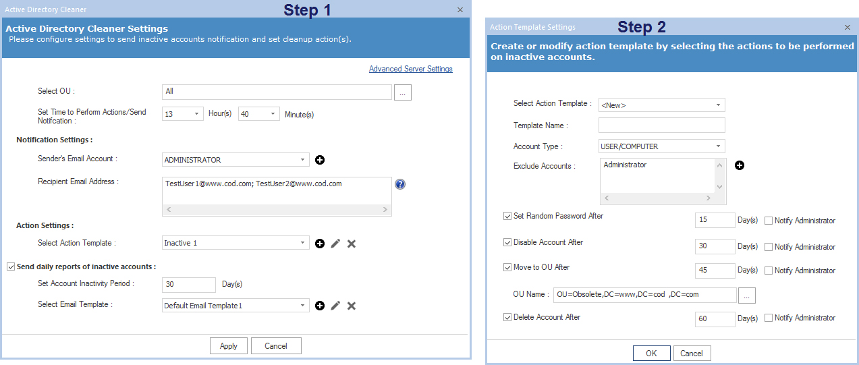The height and width of the screenshot is (365, 859).
Task: Add a new sender's email account
Action: (320, 160)
